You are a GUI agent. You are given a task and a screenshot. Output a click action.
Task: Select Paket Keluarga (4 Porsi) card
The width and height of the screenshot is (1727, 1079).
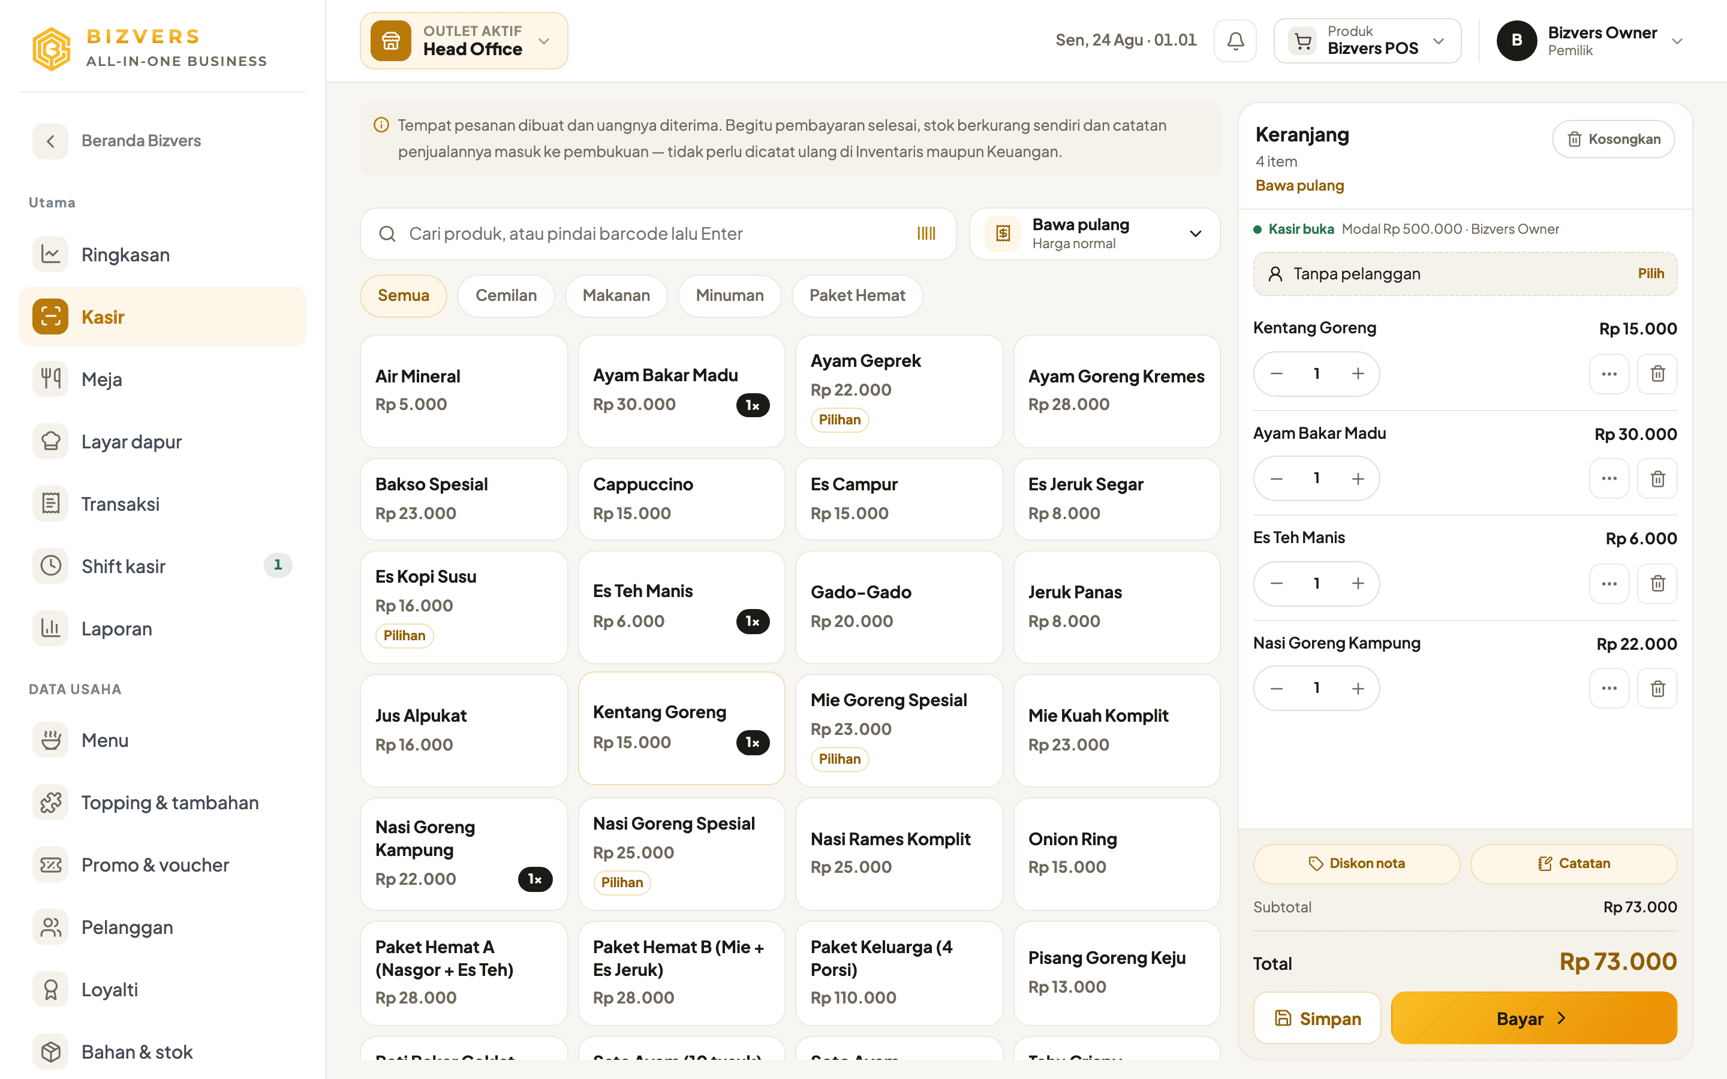click(x=899, y=973)
